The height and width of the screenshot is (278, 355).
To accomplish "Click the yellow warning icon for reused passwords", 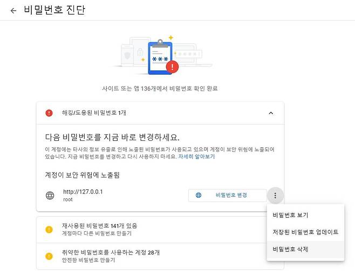I will pos(49,230).
